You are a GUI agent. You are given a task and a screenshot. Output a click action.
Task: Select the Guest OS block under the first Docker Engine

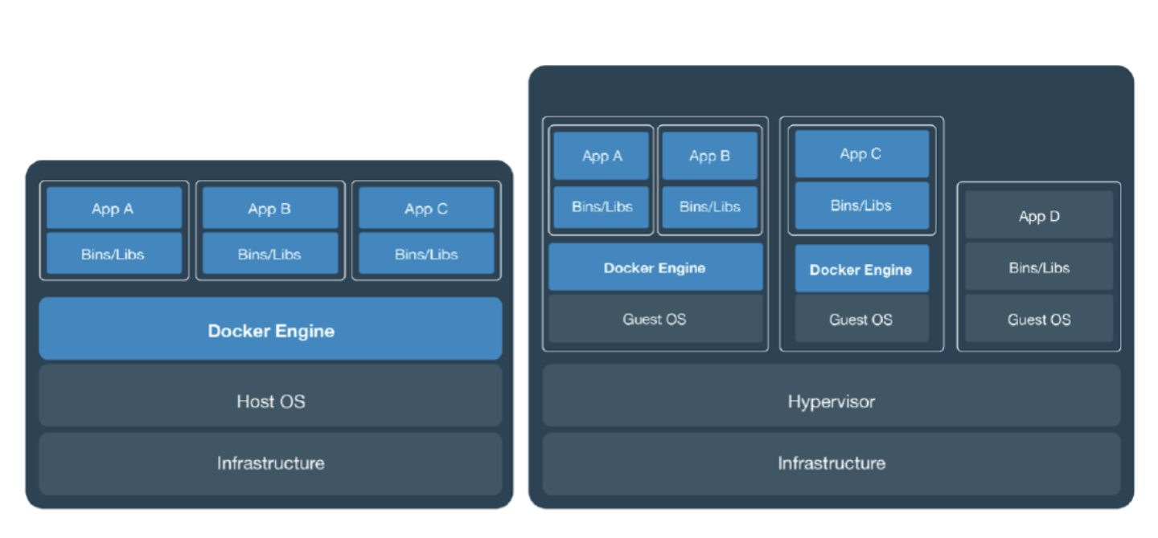pyautogui.click(x=655, y=319)
